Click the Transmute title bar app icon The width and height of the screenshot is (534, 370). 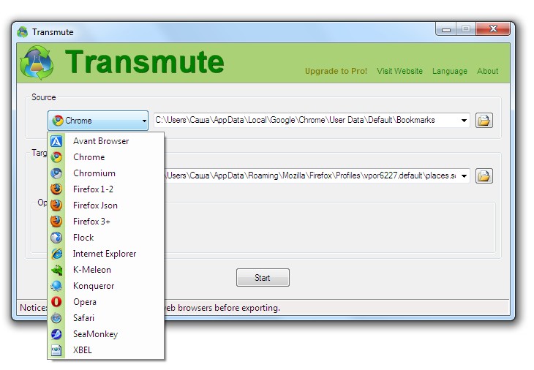click(23, 32)
